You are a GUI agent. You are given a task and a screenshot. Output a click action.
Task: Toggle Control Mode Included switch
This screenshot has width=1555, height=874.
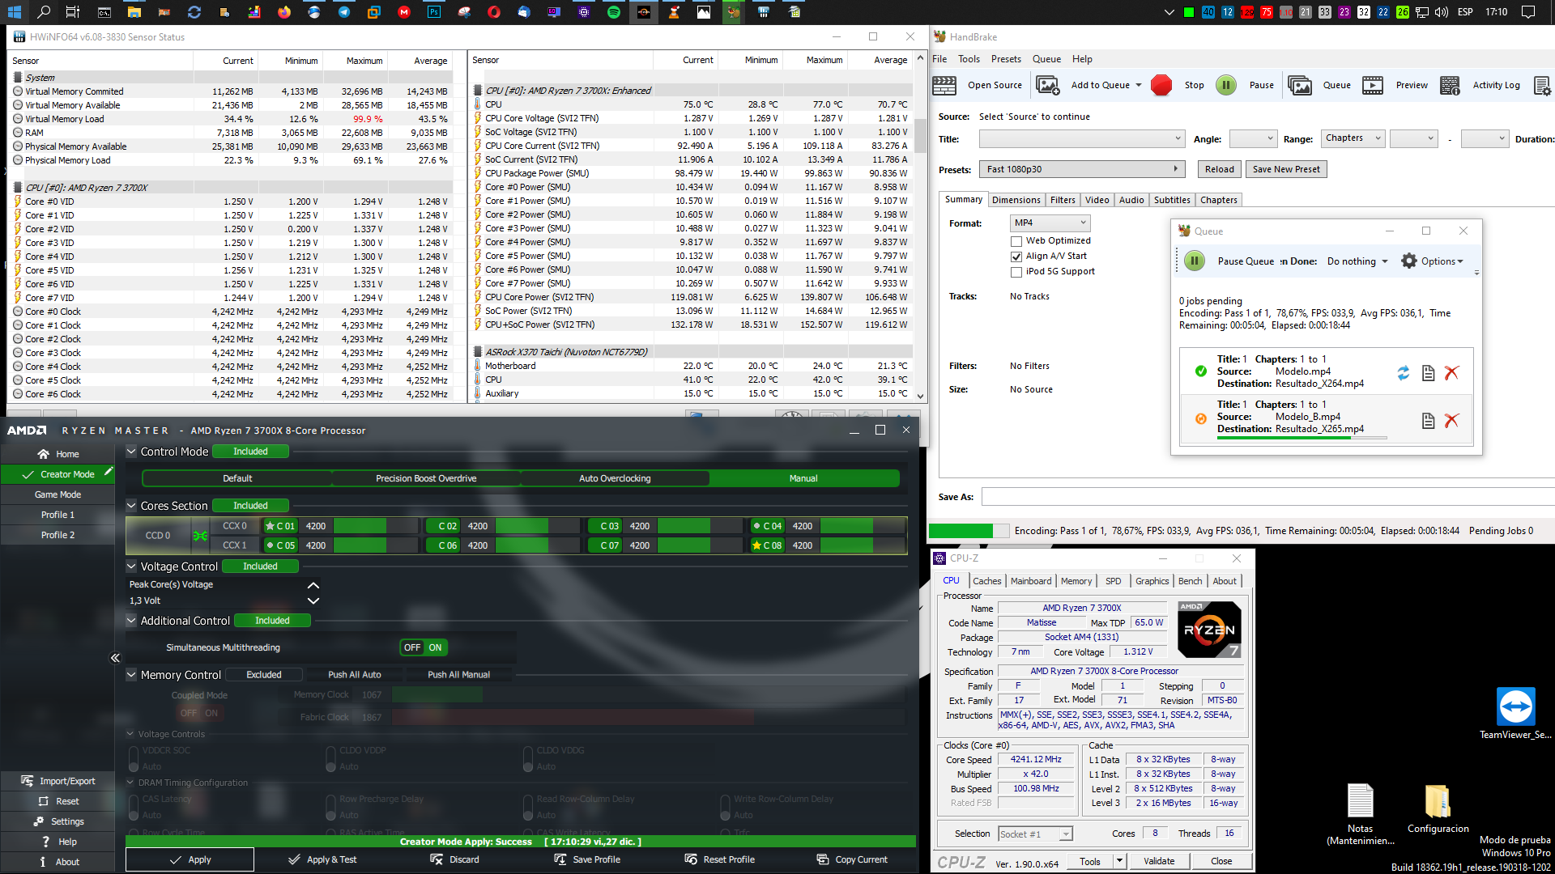[x=250, y=452]
